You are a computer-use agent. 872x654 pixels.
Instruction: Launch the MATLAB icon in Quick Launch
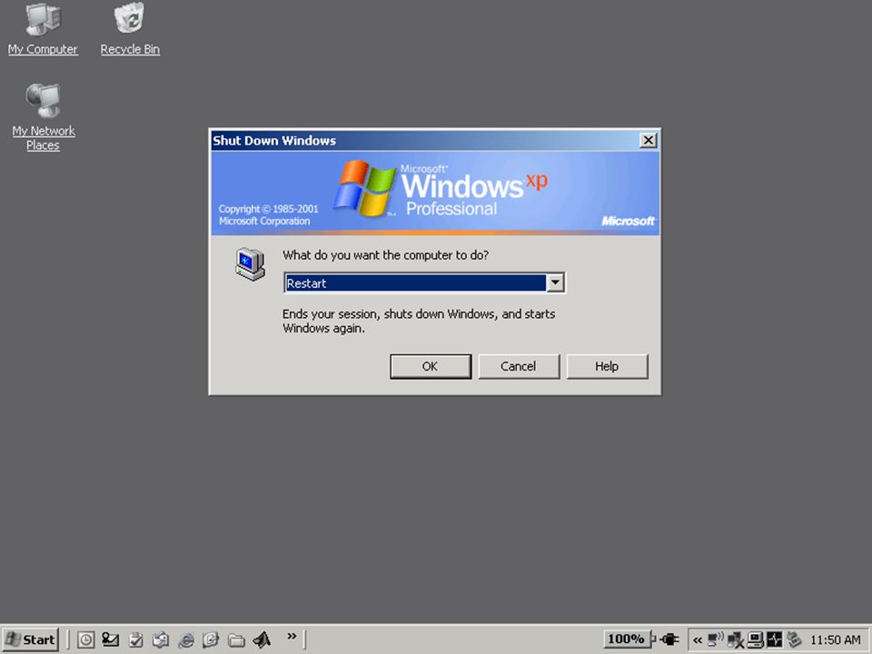pos(262,639)
